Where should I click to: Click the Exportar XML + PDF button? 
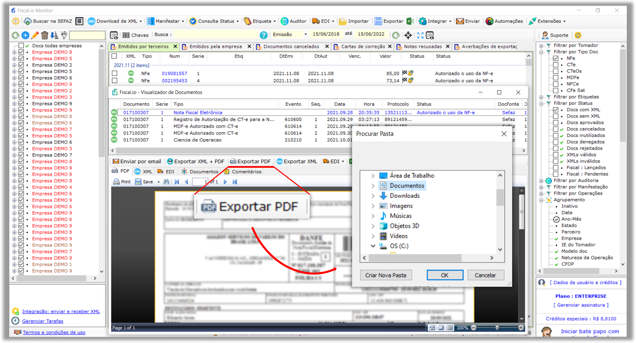[196, 162]
